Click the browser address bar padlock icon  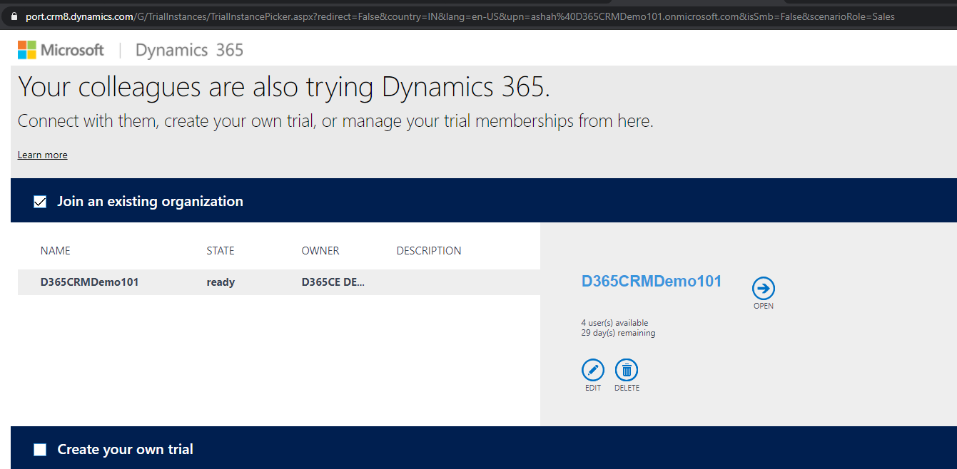pos(13,16)
